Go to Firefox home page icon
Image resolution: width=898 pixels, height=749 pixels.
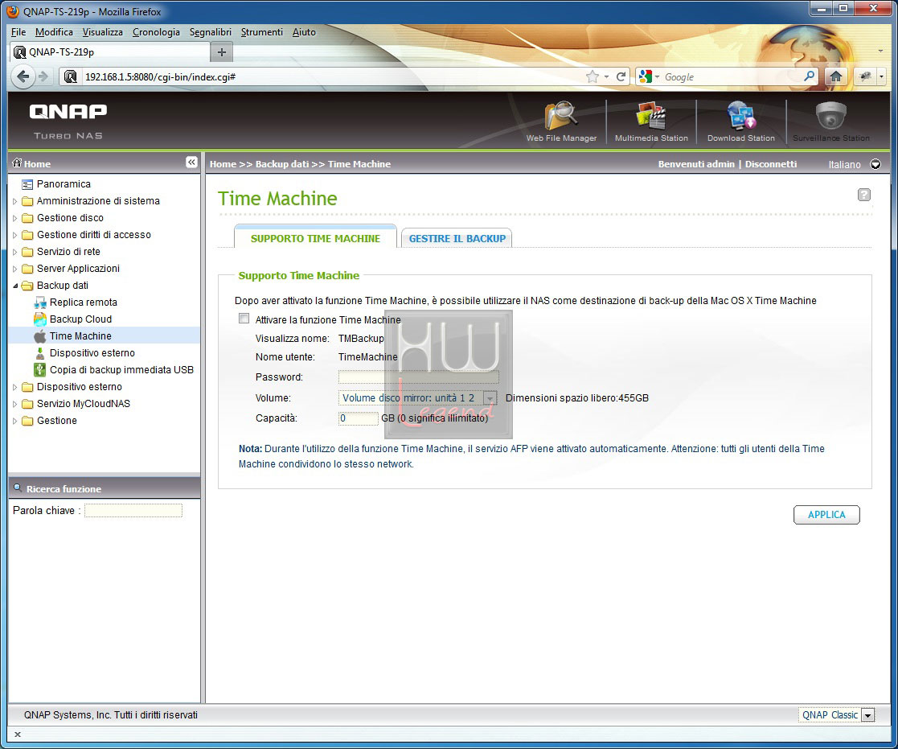click(x=836, y=76)
